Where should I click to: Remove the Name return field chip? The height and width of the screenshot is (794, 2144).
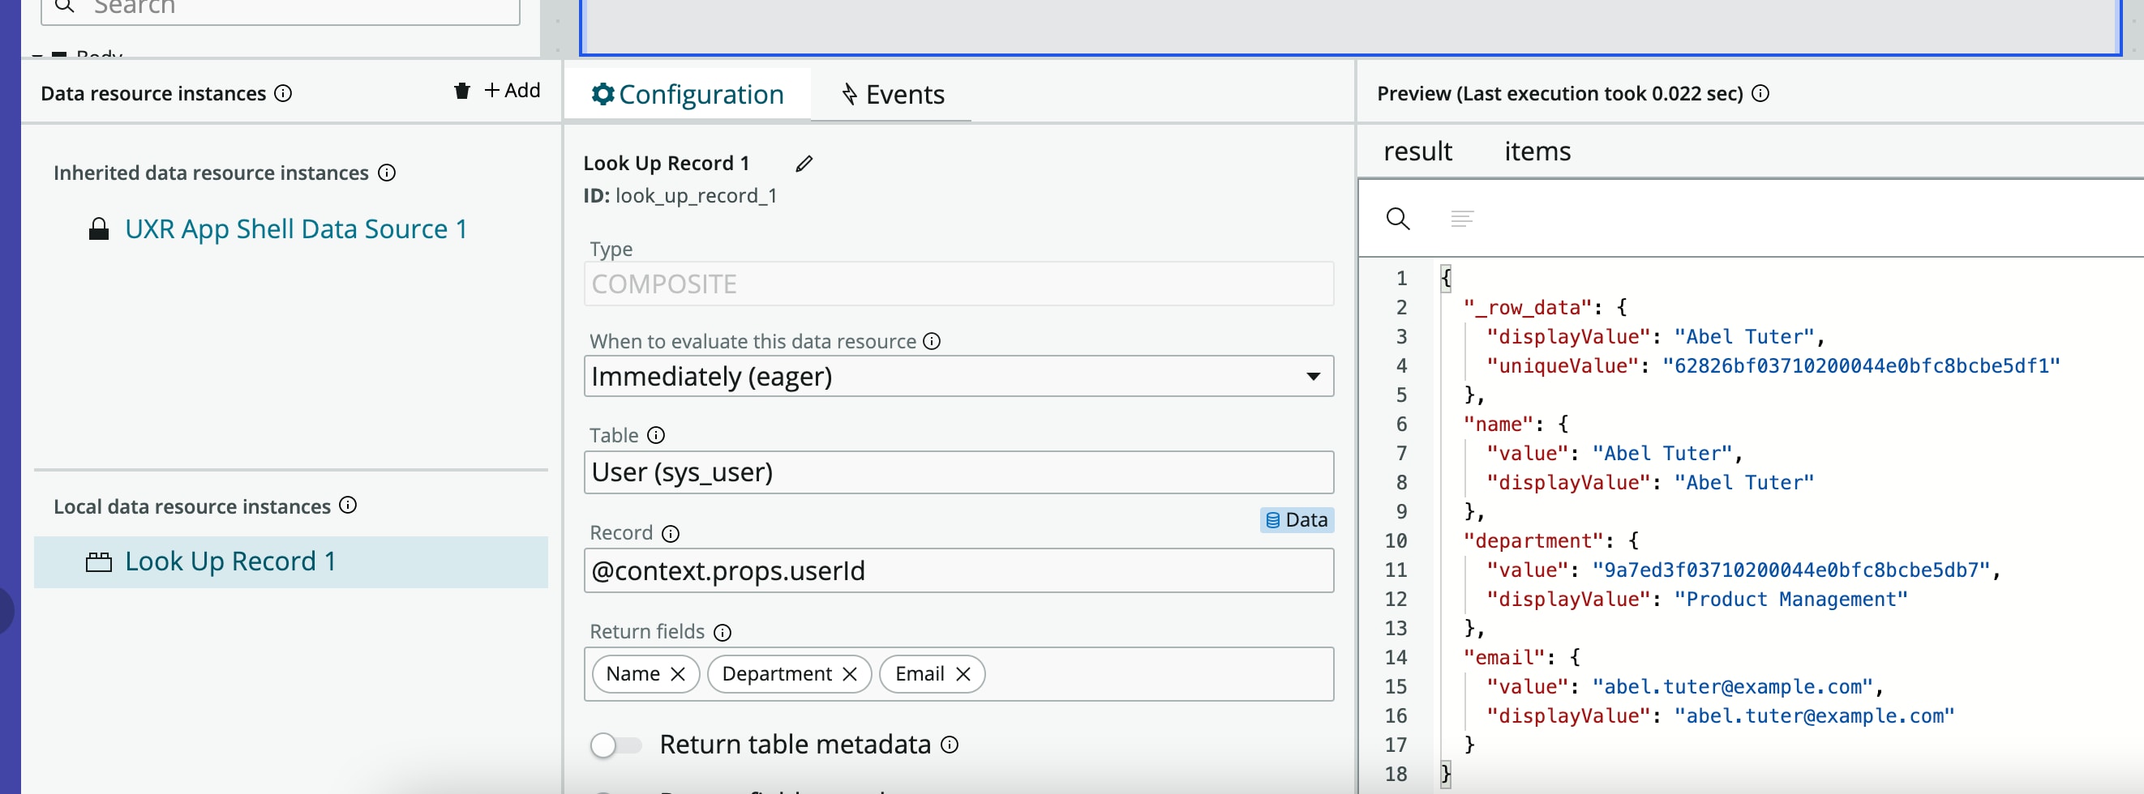click(679, 674)
